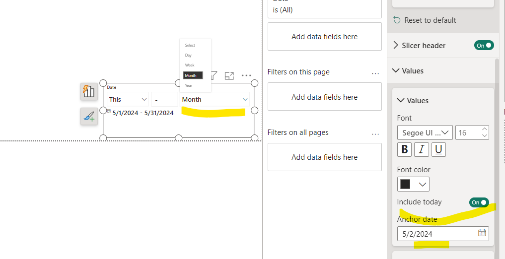This screenshot has width=505, height=259.
Task: Collapse the outer Values section
Action: pyautogui.click(x=396, y=70)
